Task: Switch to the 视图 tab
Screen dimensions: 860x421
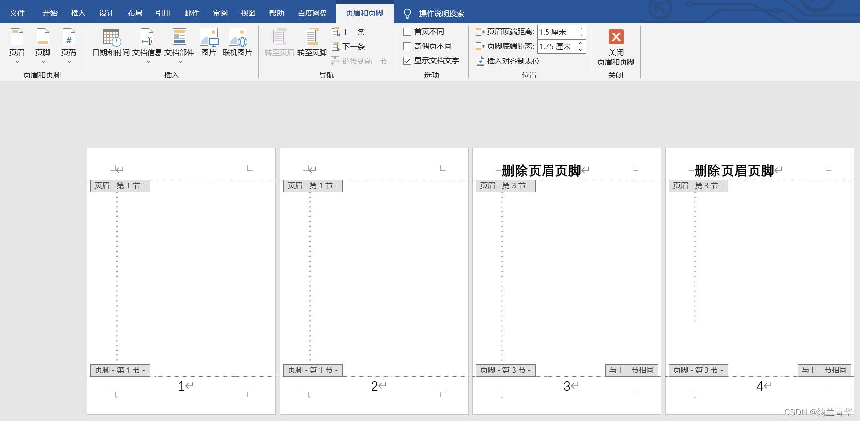Action: click(248, 13)
